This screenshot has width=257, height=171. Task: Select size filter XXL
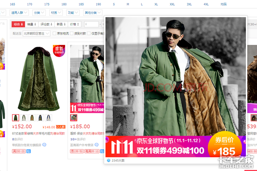172,4
